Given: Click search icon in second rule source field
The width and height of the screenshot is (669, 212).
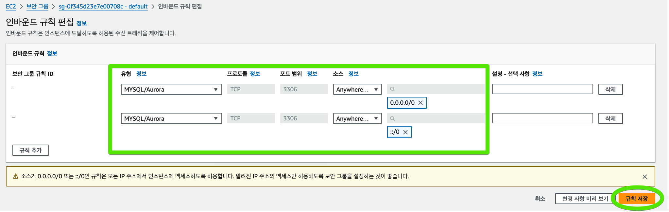Looking at the screenshot, I should point(392,118).
